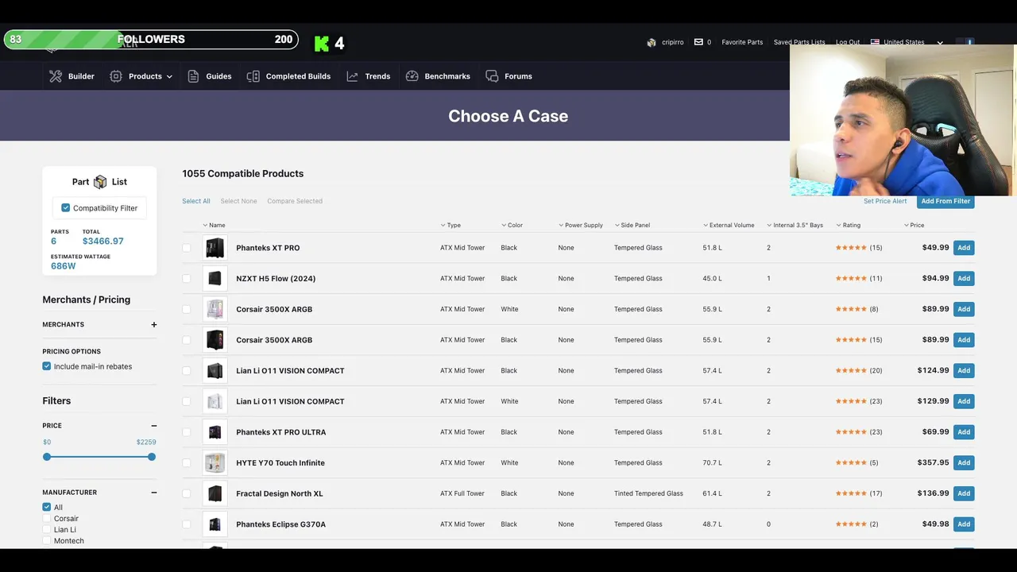Screen dimensions: 1017x572
Task: Toggle the Compatibility Filter checkbox
Action: (x=66, y=208)
